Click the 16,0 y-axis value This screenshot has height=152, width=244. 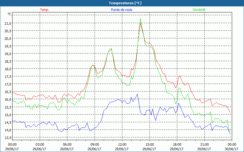pos(8,100)
